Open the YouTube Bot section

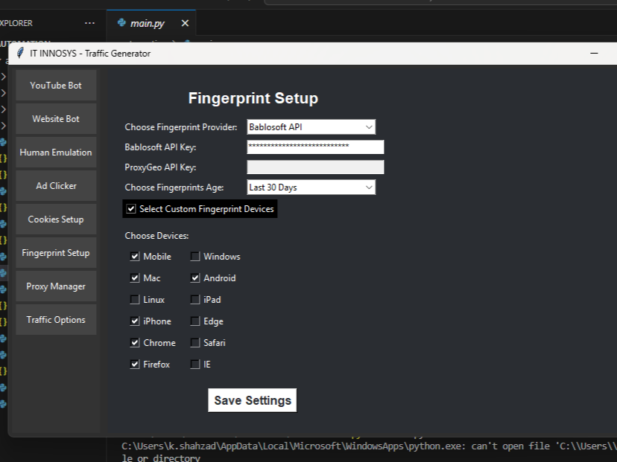(x=56, y=86)
